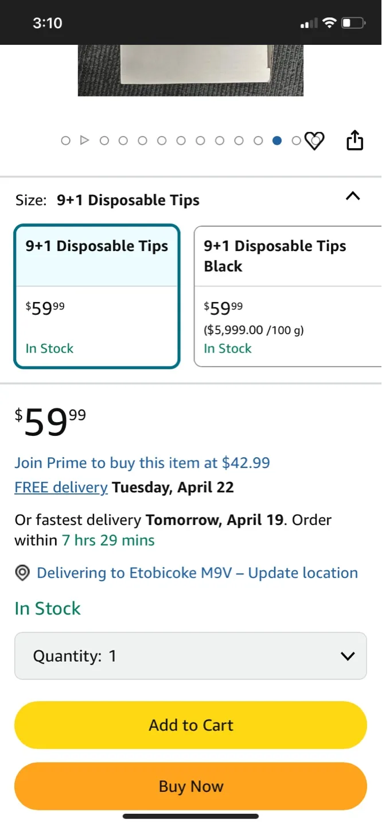
Task: Update delivery location for Etobicoke M9V
Action: point(197,573)
